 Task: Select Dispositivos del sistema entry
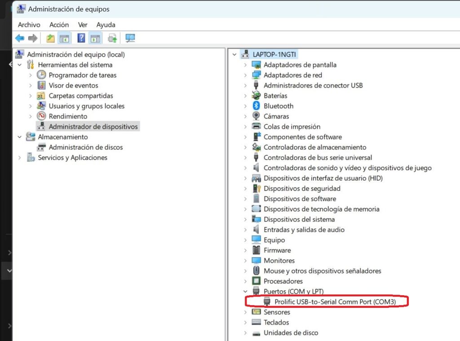point(299,219)
